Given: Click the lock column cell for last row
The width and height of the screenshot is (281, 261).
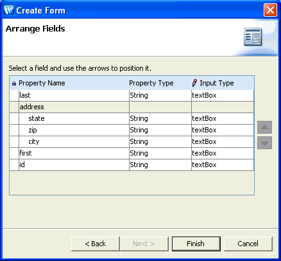Looking at the screenshot, I should 14,95.
